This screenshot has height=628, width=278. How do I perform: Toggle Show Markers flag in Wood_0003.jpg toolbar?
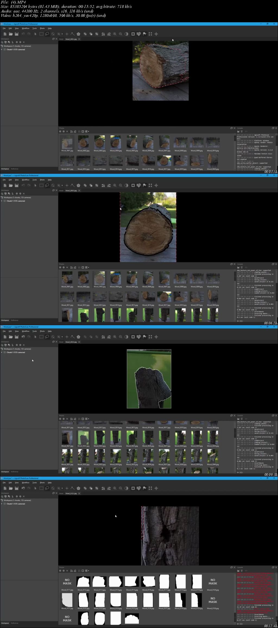click(145, 185)
